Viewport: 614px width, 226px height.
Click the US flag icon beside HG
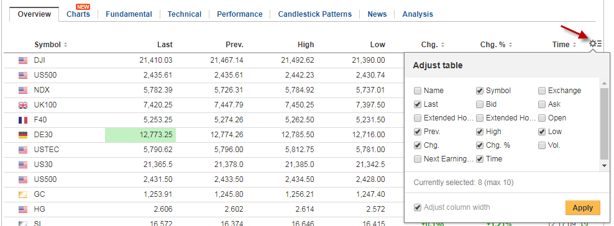tap(23, 209)
